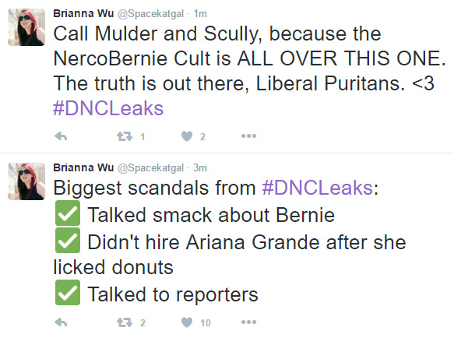Open the 3m timestamp permalink
The height and width of the screenshot is (338, 454).
click(x=200, y=167)
